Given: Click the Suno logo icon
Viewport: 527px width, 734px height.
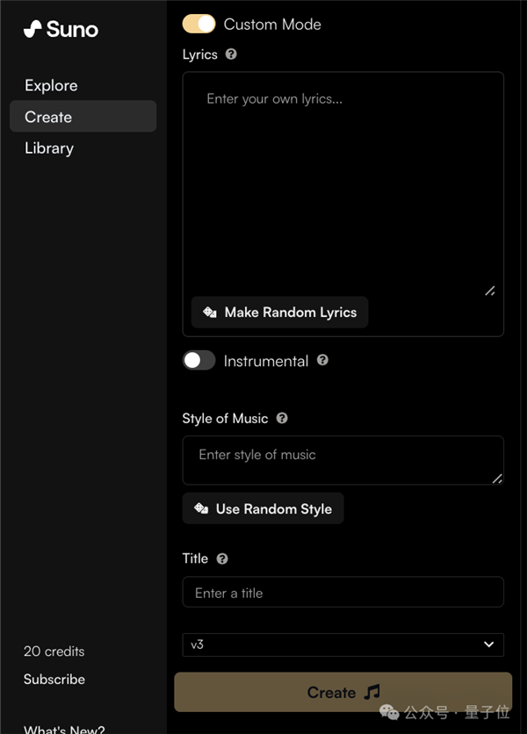Looking at the screenshot, I should coord(32,29).
